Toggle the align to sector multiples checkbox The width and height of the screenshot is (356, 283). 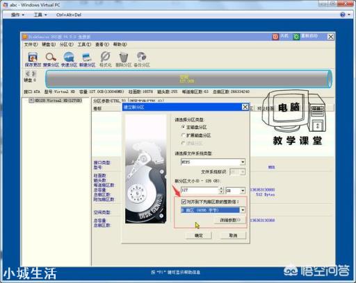(184, 202)
